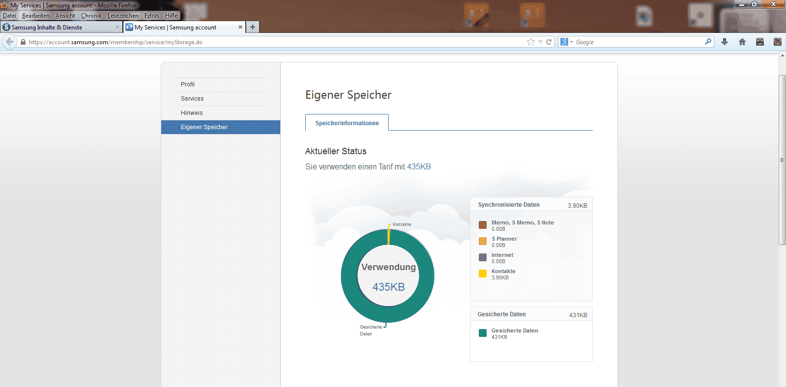Switch to Samsung Inhalte & Dienste tab
Image resolution: width=786 pixels, height=387 pixels.
(61, 27)
